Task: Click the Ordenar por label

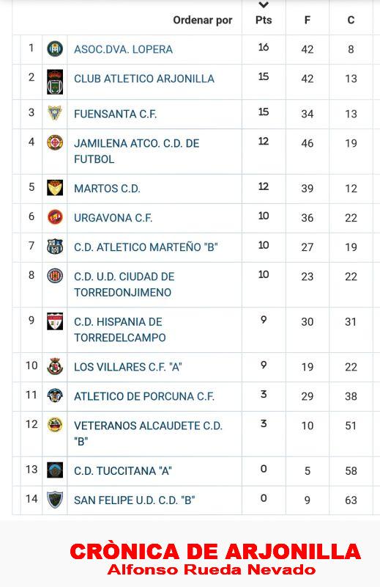Action: [x=203, y=21]
